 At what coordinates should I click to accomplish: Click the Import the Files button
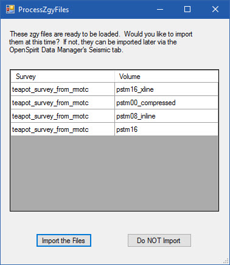(x=64, y=241)
